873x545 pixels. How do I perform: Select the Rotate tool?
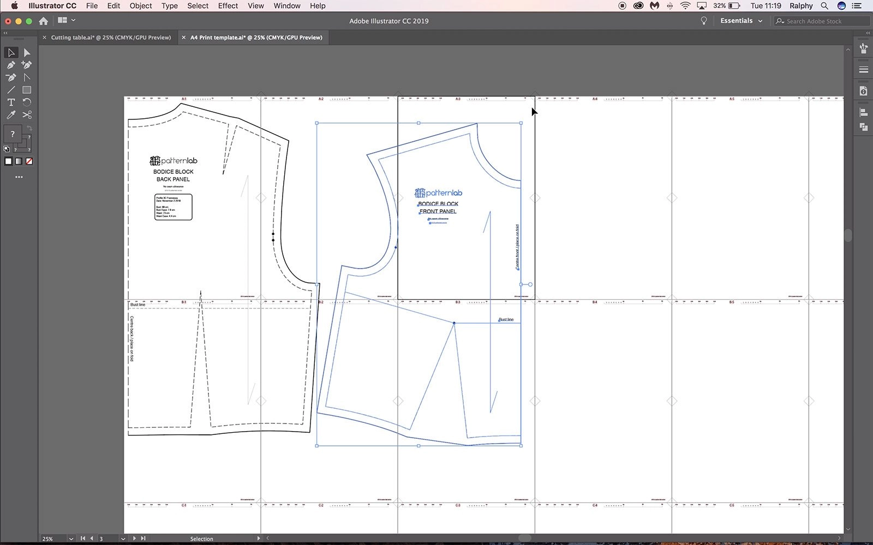coord(27,102)
